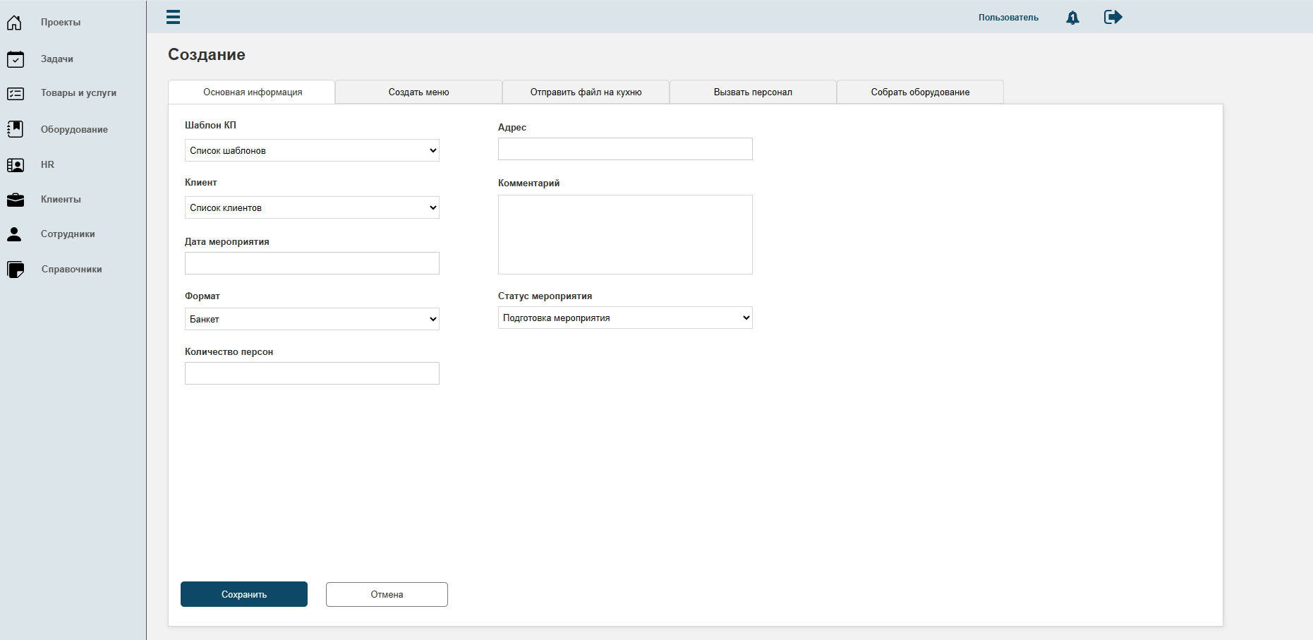Image resolution: width=1313 pixels, height=640 pixels.
Task: Open the Статус мероприятия dropdown
Action: tap(625, 318)
